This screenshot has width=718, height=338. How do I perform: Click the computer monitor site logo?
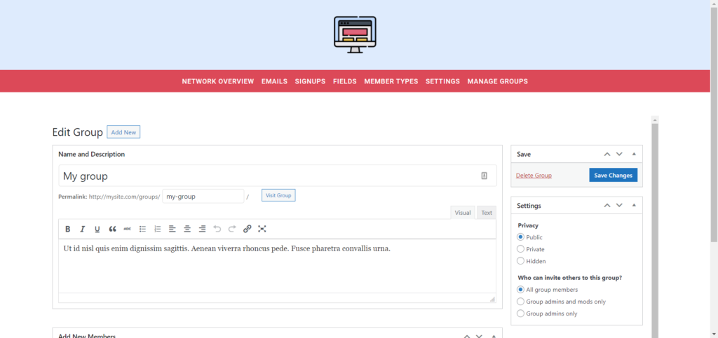(x=355, y=35)
